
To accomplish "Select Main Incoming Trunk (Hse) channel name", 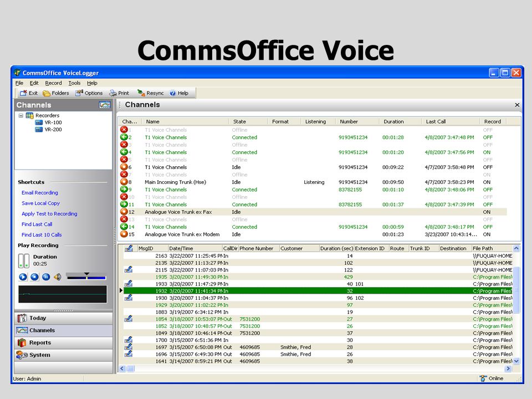I will [x=176, y=182].
